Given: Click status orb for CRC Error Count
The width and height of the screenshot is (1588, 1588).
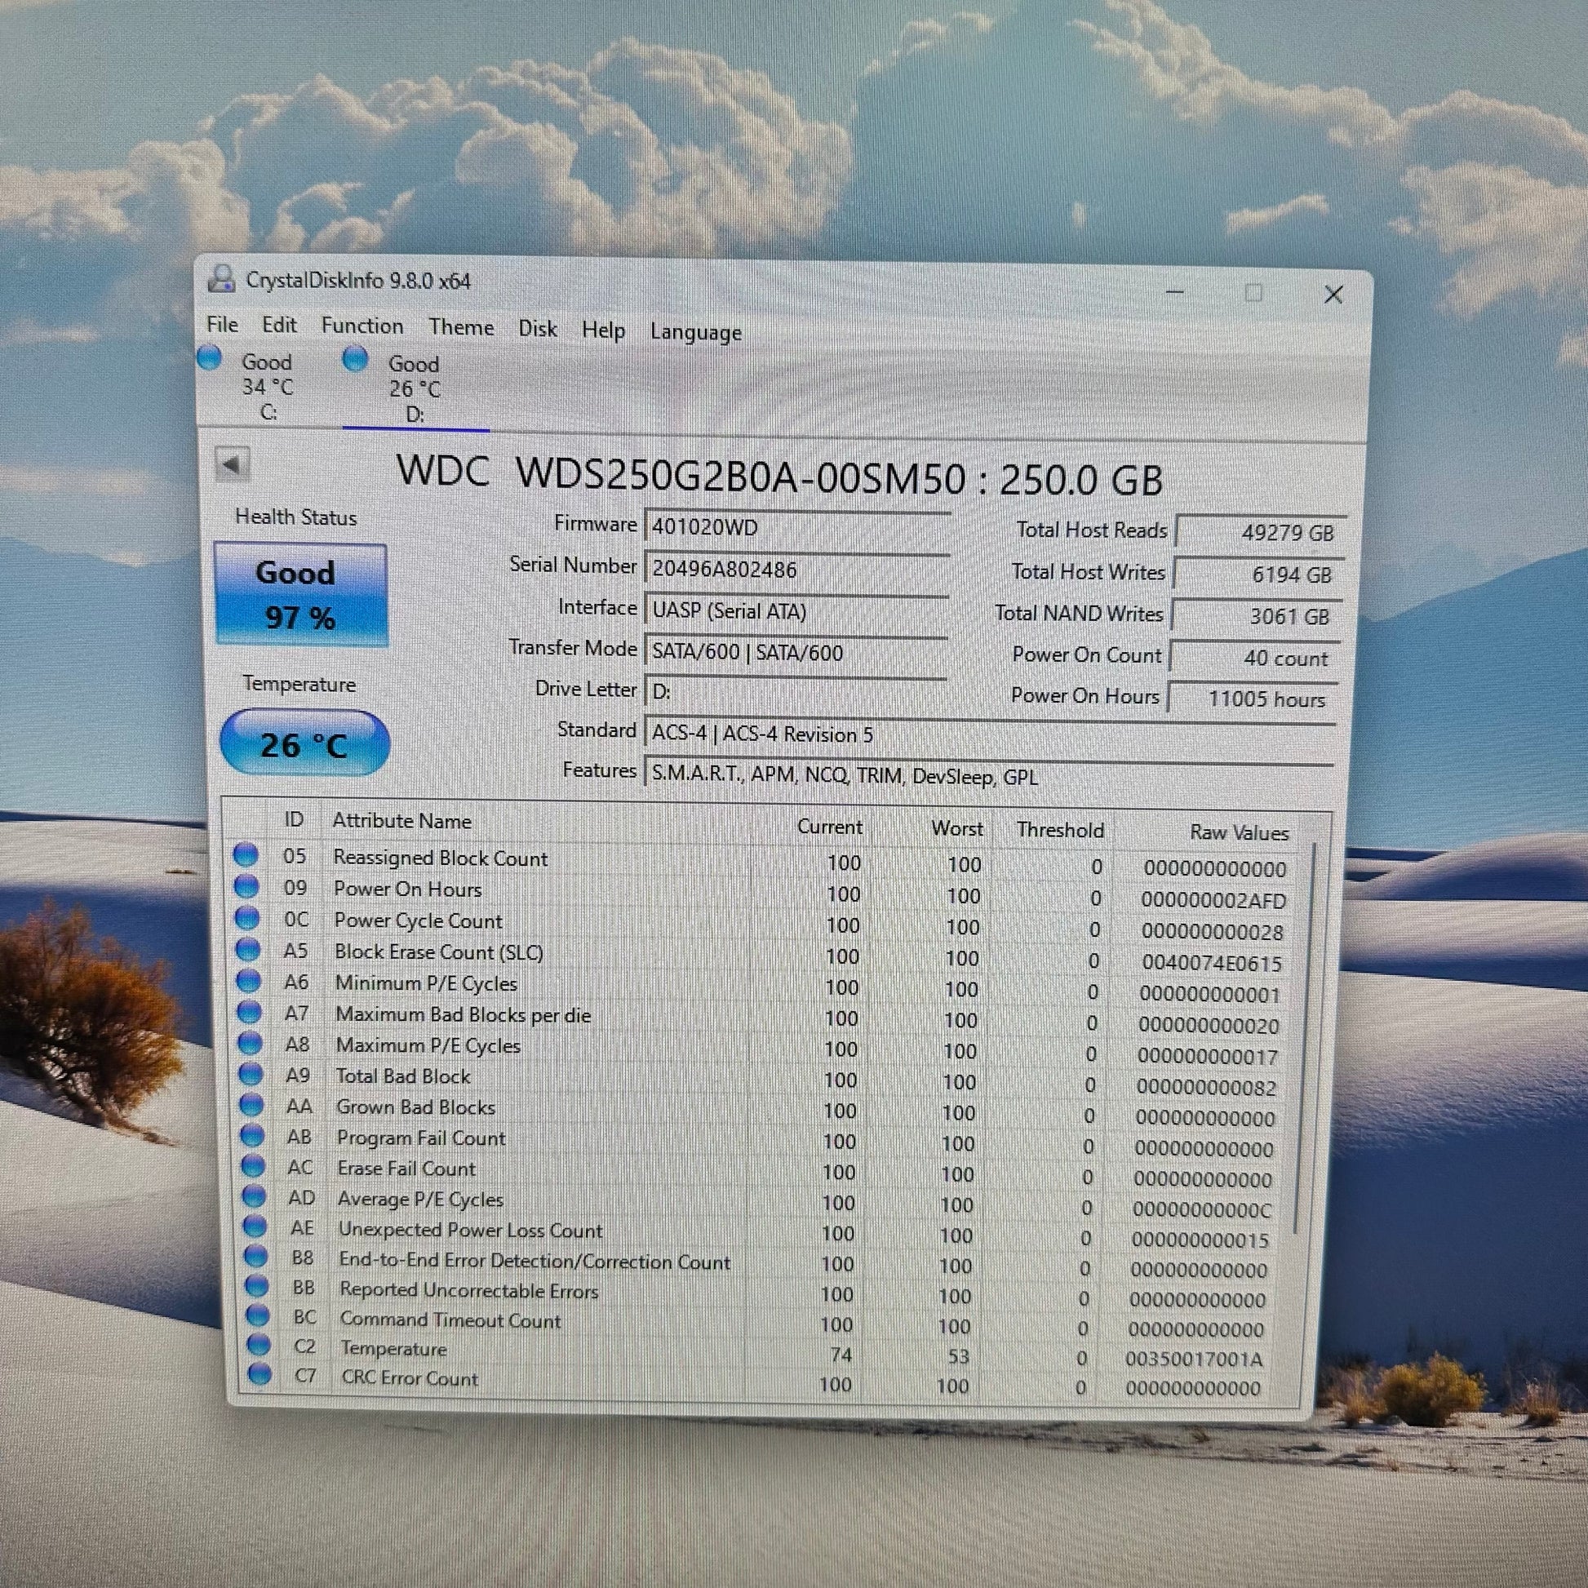Looking at the screenshot, I should tap(259, 1374).
